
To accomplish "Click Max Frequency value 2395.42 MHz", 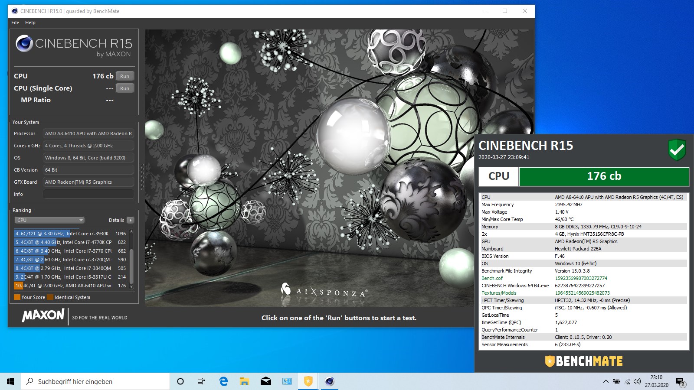I will point(569,205).
